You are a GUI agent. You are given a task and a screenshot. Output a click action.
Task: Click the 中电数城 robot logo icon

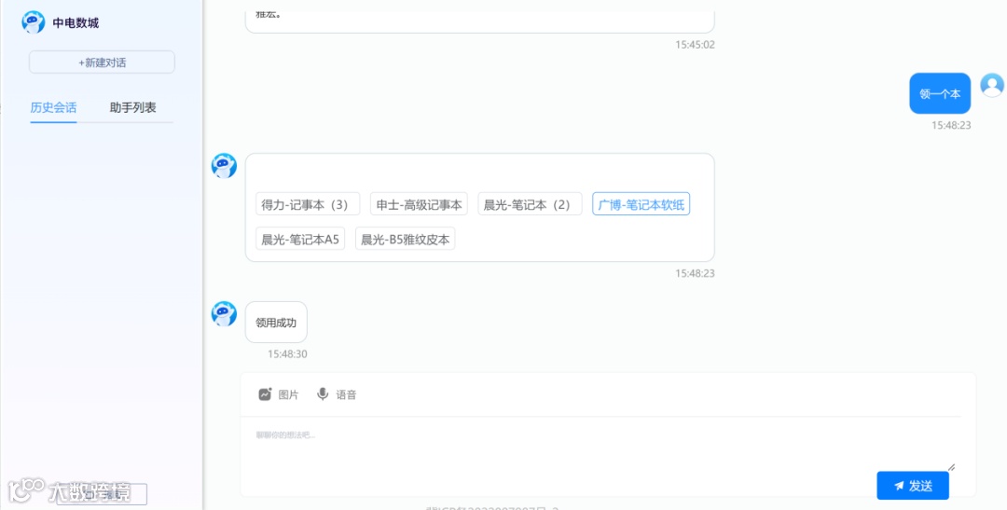33,22
